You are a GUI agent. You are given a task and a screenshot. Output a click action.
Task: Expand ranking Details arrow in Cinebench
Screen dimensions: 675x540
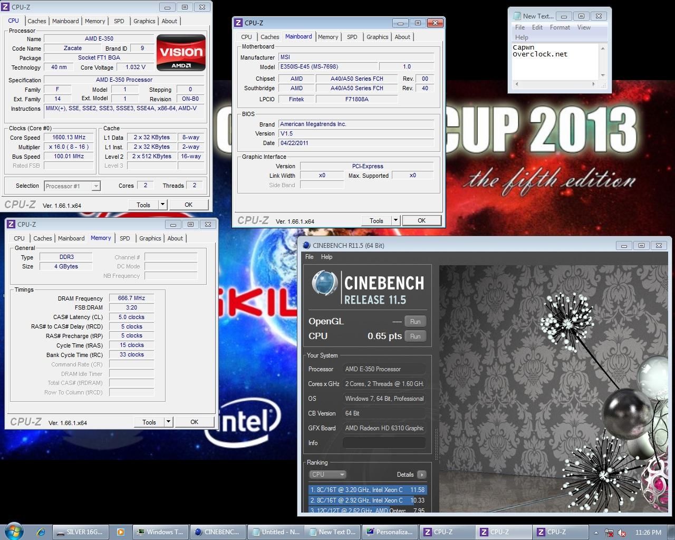tap(421, 475)
